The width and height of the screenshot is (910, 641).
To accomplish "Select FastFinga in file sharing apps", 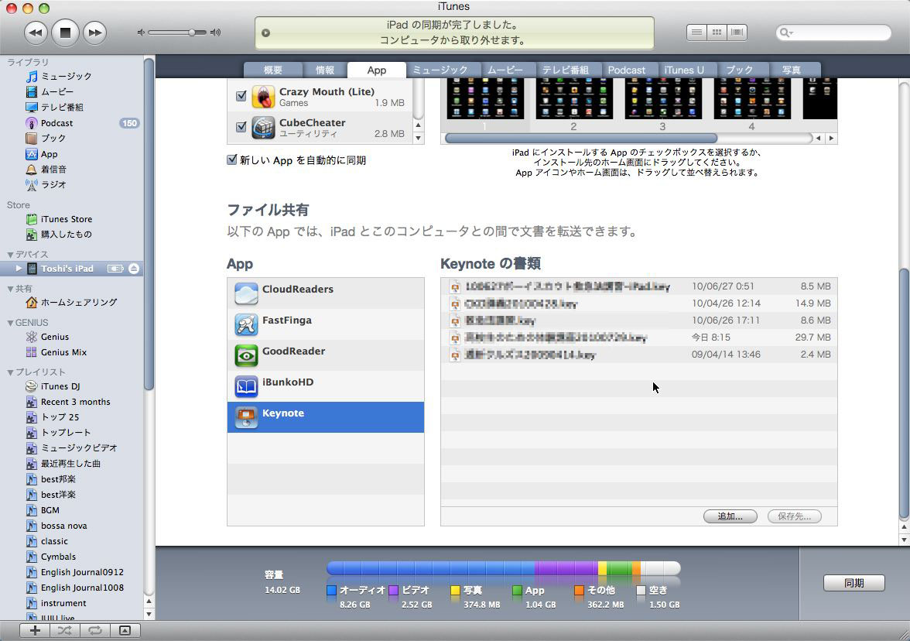I will (x=326, y=324).
